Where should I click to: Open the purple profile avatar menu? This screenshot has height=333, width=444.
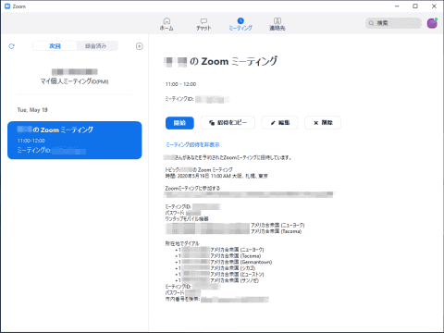[x=432, y=23]
